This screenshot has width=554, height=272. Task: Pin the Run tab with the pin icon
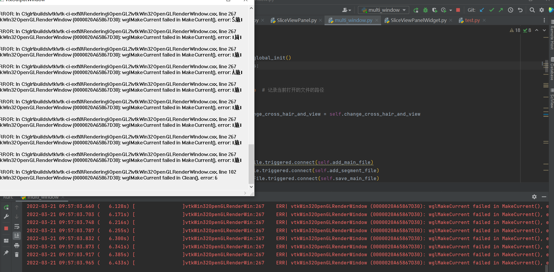(6, 252)
